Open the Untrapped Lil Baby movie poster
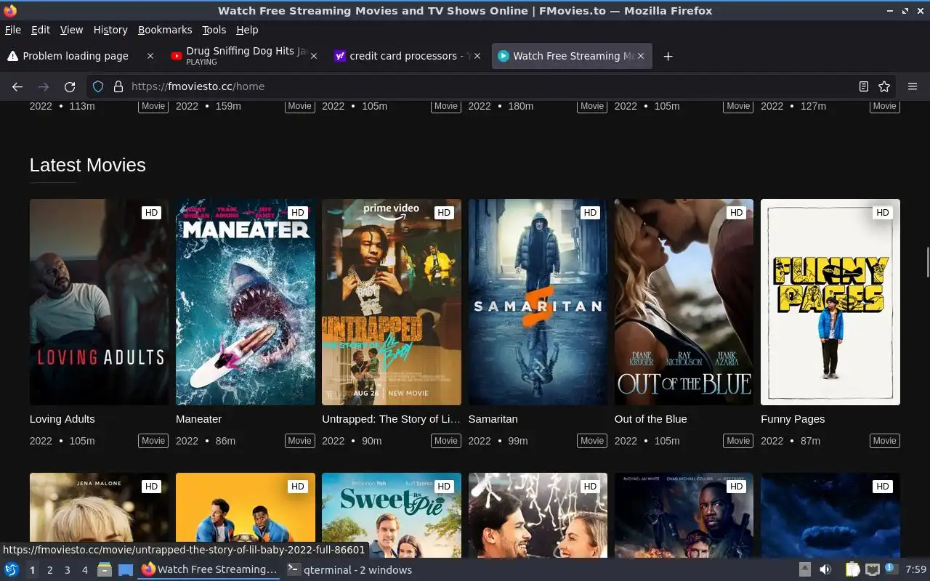This screenshot has width=930, height=581. tap(392, 302)
